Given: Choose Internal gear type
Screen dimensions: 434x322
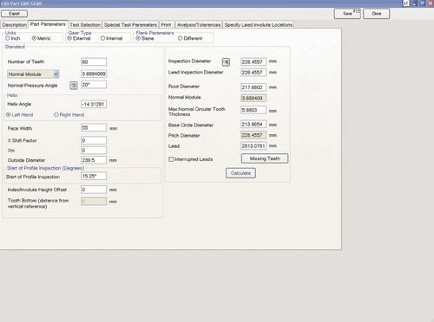Looking at the screenshot, I should 102,38.
